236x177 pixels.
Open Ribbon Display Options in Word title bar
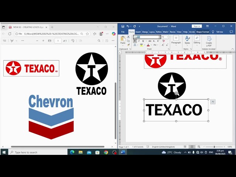[207, 26]
